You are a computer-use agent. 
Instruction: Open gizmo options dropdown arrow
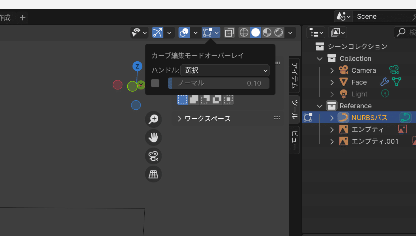point(169,33)
